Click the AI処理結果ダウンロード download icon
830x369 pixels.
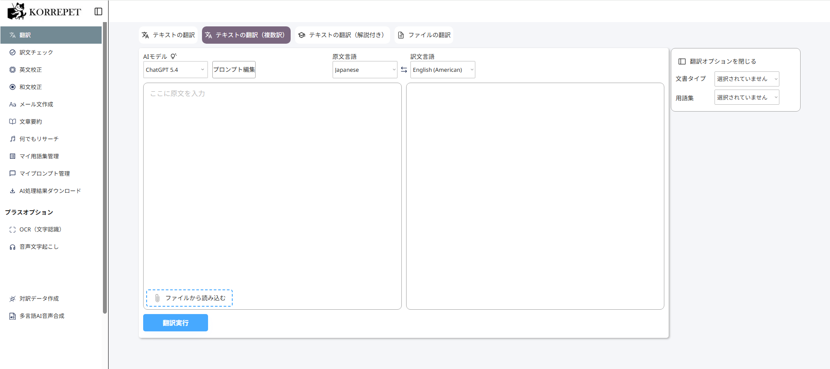(13, 191)
